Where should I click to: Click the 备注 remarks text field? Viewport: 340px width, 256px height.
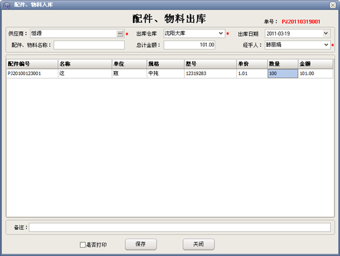point(179,227)
